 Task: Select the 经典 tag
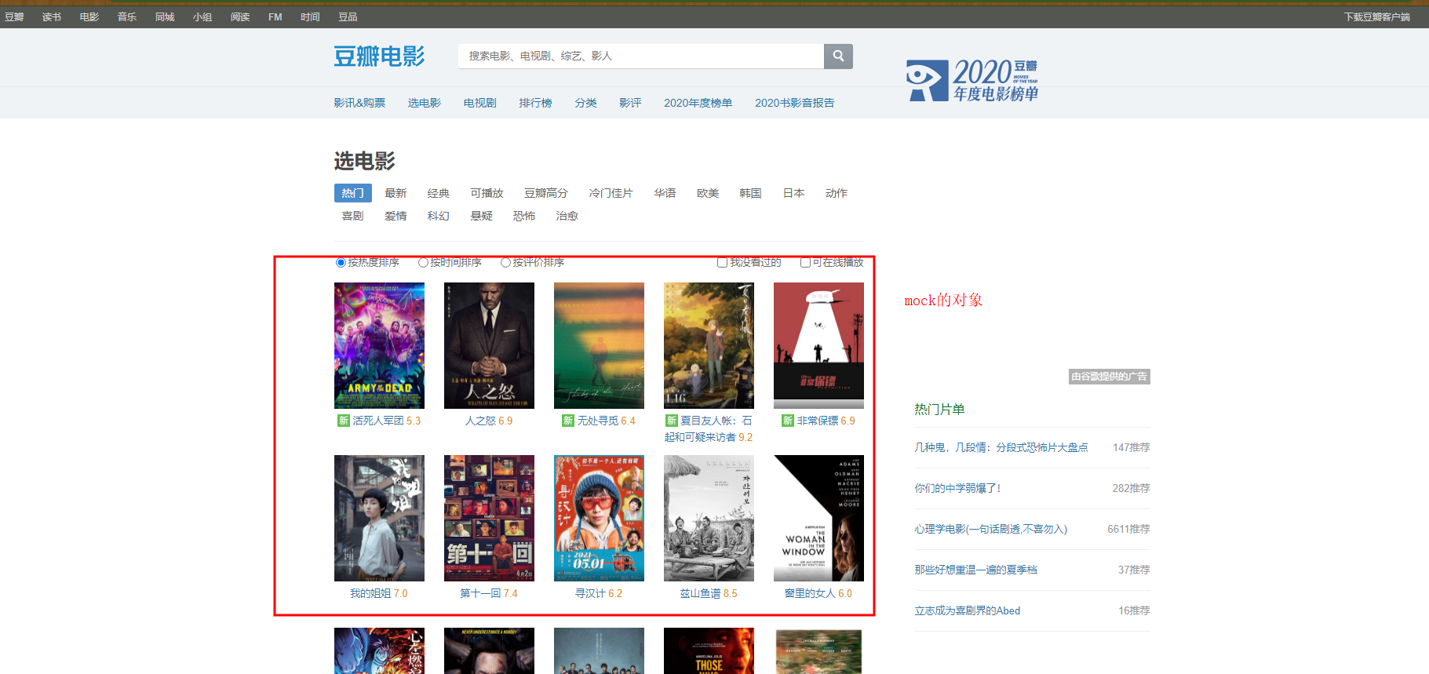[439, 193]
